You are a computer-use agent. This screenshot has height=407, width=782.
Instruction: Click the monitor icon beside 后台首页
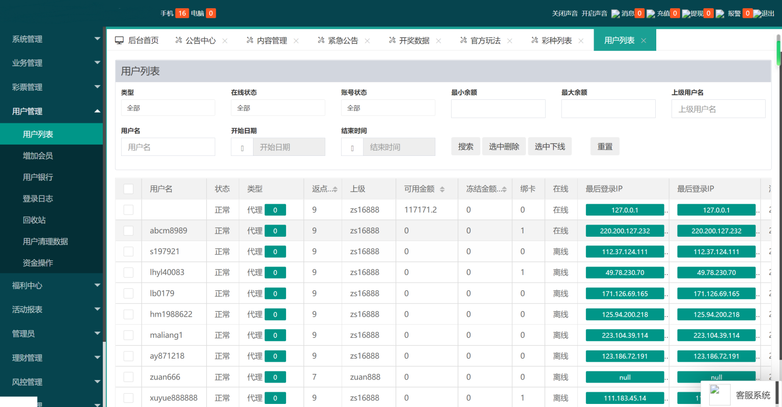point(119,40)
